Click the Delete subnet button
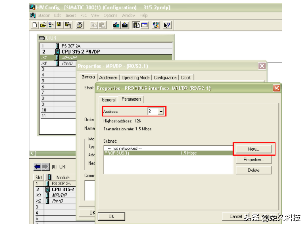 253,170
